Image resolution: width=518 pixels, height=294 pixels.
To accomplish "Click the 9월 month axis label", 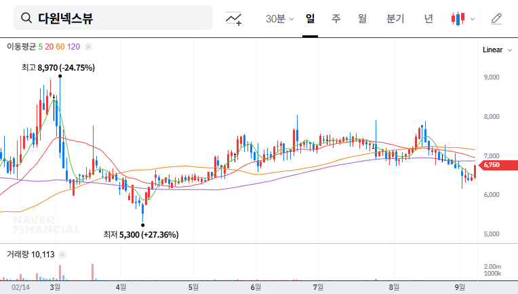I will [x=460, y=287].
